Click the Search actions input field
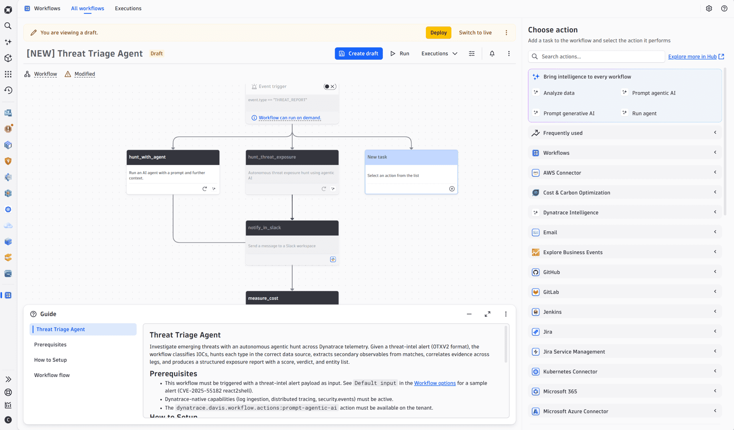The image size is (734, 430). pyautogui.click(x=596, y=57)
